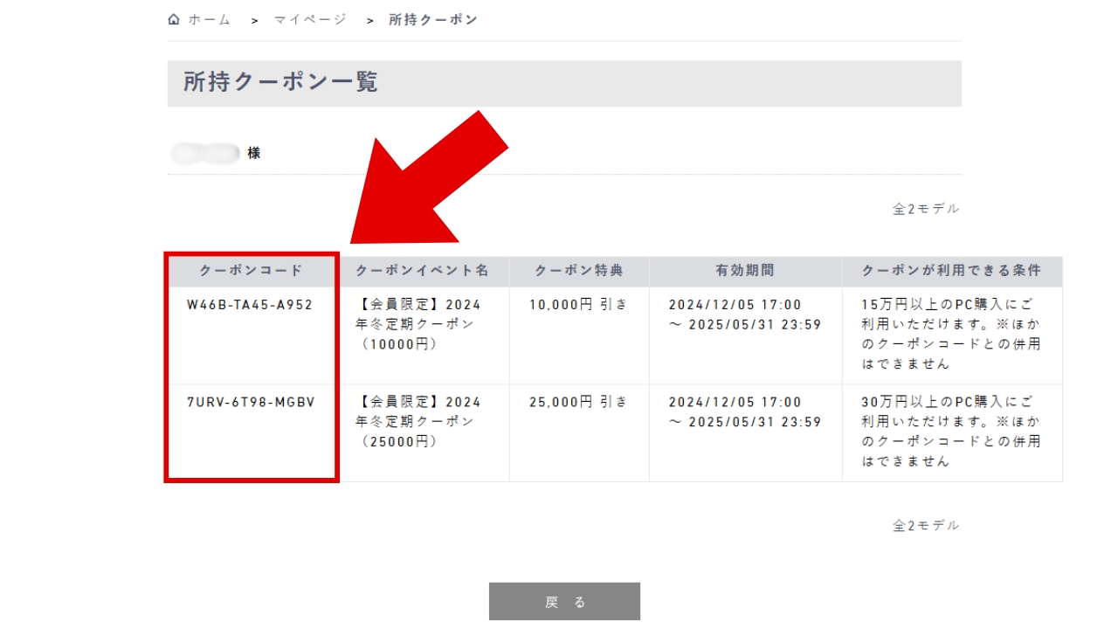Open the ホーム breadcrumb link
This screenshot has height=629, width=1118.
(x=210, y=19)
